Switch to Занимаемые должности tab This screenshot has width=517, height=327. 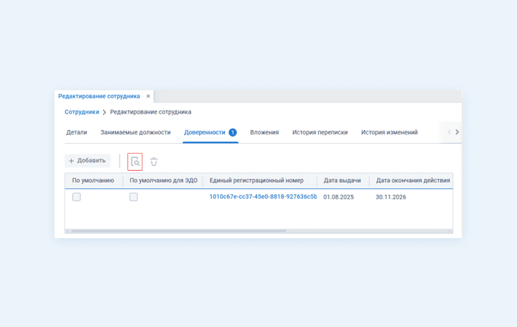coord(136,133)
